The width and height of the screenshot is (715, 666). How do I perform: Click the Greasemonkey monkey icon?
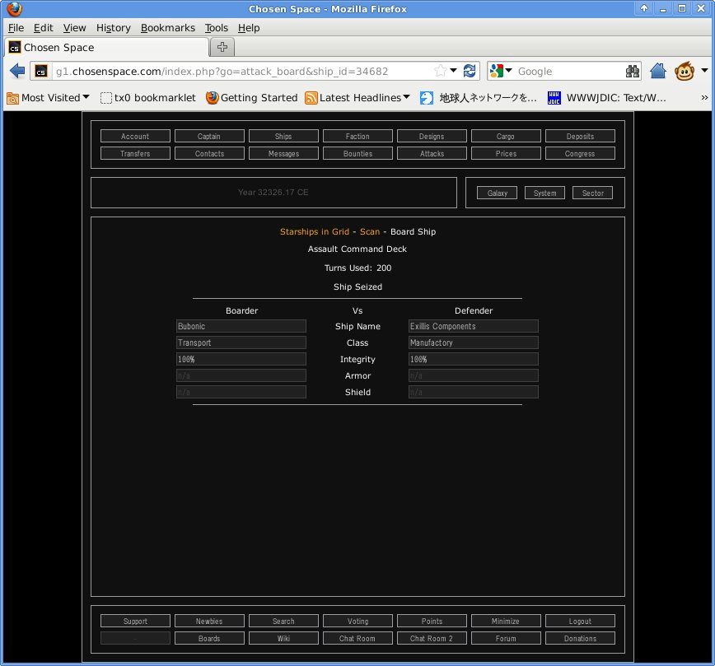685,72
